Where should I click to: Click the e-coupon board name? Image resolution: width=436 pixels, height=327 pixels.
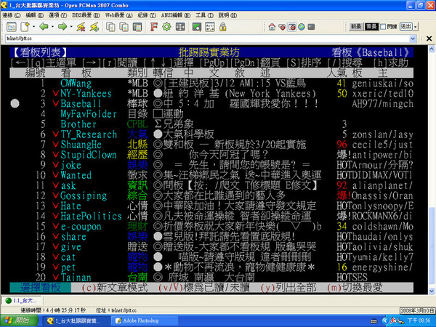pos(81,226)
